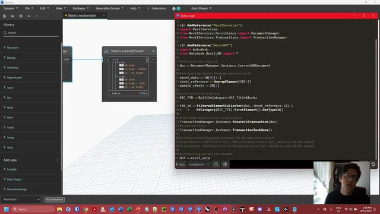The width and height of the screenshot is (380, 214).
Task: Click the Sheets created/found node input port
Action: click(105, 59)
